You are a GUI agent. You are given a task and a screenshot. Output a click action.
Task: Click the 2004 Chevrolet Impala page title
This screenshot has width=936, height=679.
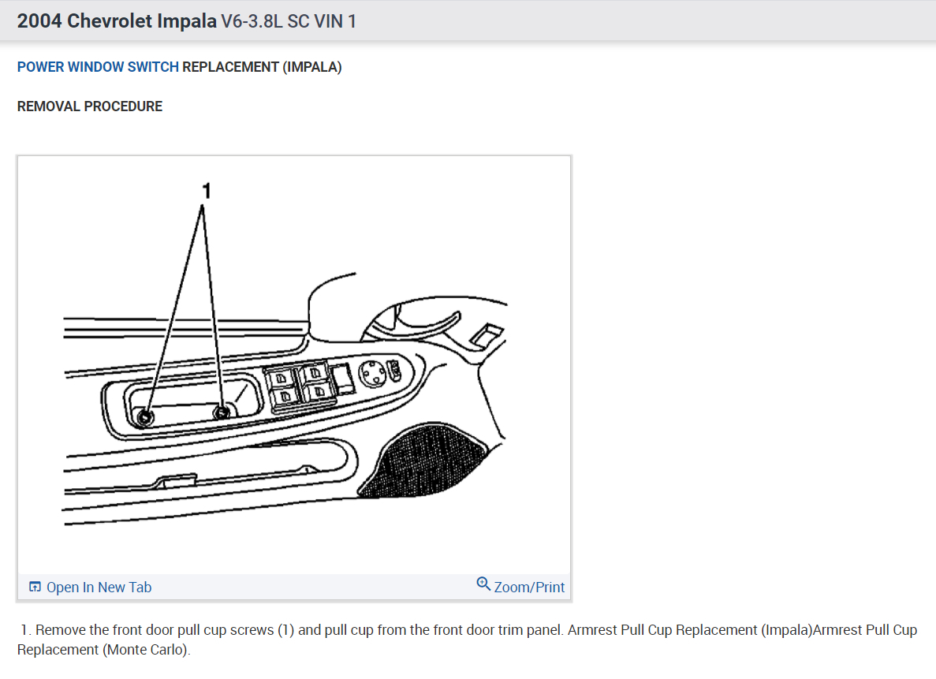(117, 21)
